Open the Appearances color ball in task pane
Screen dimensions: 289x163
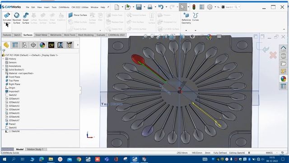tap(283, 79)
